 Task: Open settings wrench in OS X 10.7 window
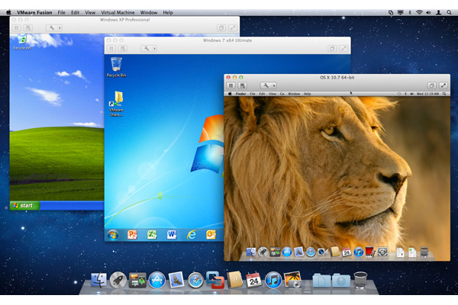pyautogui.click(x=267, y=85)
